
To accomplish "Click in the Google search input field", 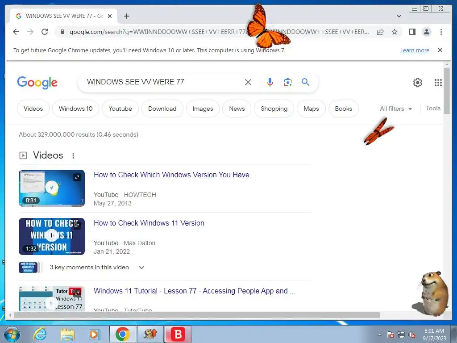I will point(163,82).
